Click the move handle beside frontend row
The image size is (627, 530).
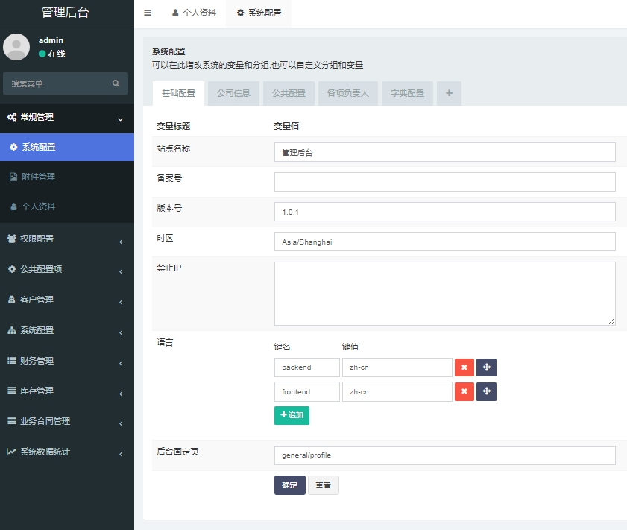(486, 391)
